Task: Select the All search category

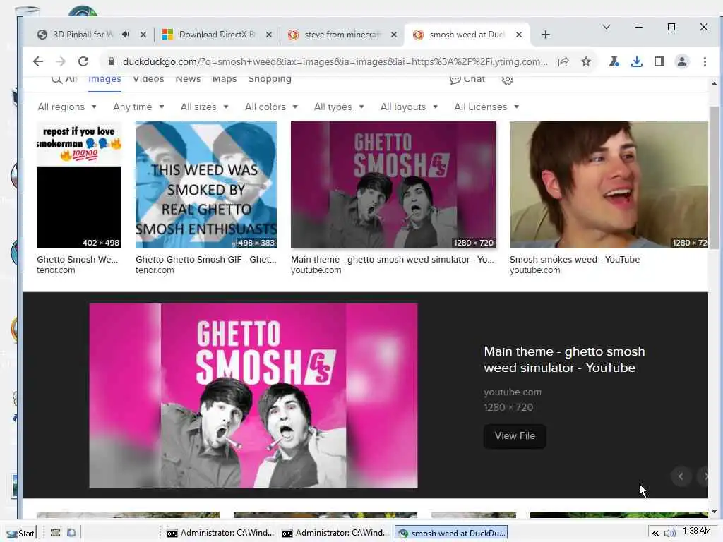Action: coord(64,79)
